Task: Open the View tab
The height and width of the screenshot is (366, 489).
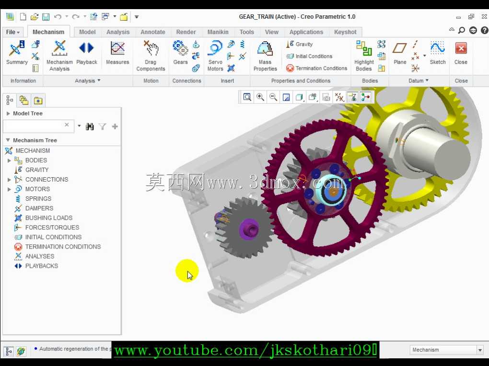Action: [x=272, y=32]
